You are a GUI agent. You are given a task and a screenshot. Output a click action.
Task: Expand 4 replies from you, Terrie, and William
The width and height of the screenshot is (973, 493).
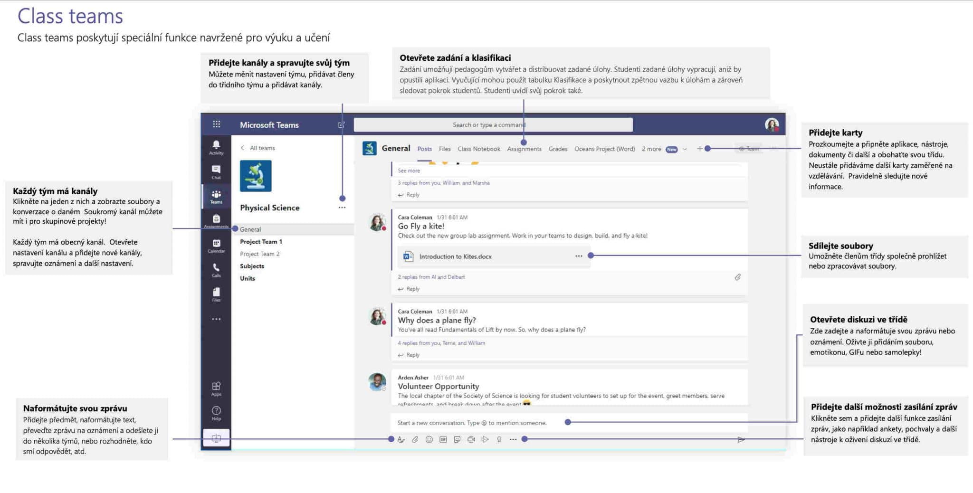coord(441,343)
